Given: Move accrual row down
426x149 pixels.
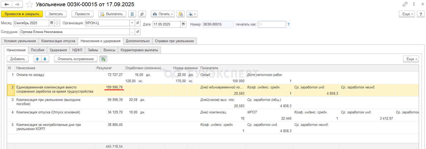Looking at the screenshot, I should pos(45,59).
